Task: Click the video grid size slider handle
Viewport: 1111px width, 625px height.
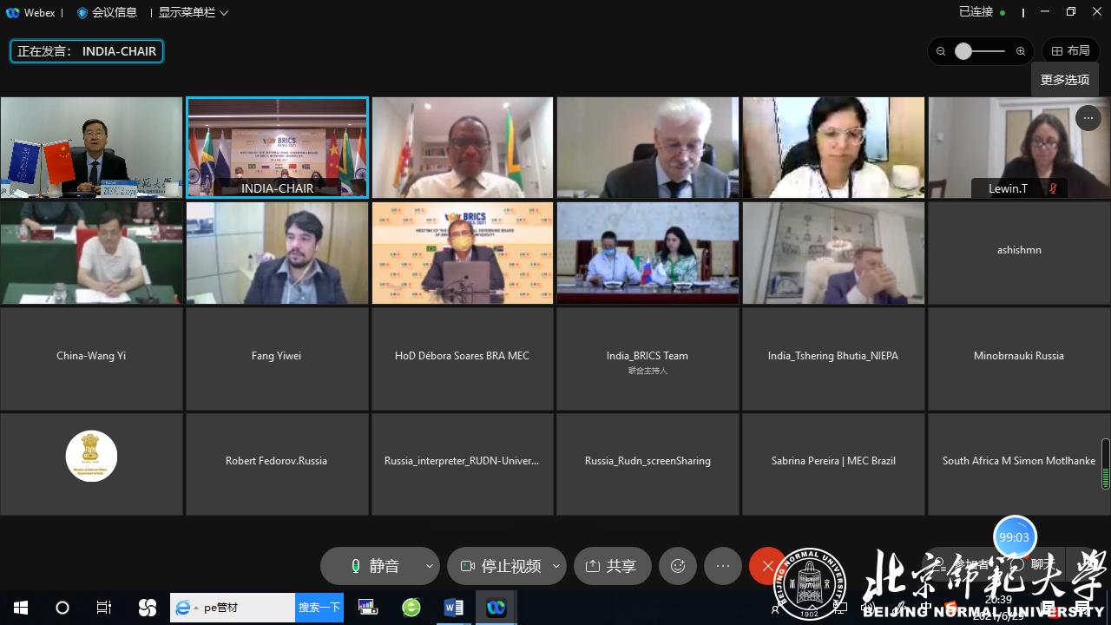Action: [x=963, y=51]
